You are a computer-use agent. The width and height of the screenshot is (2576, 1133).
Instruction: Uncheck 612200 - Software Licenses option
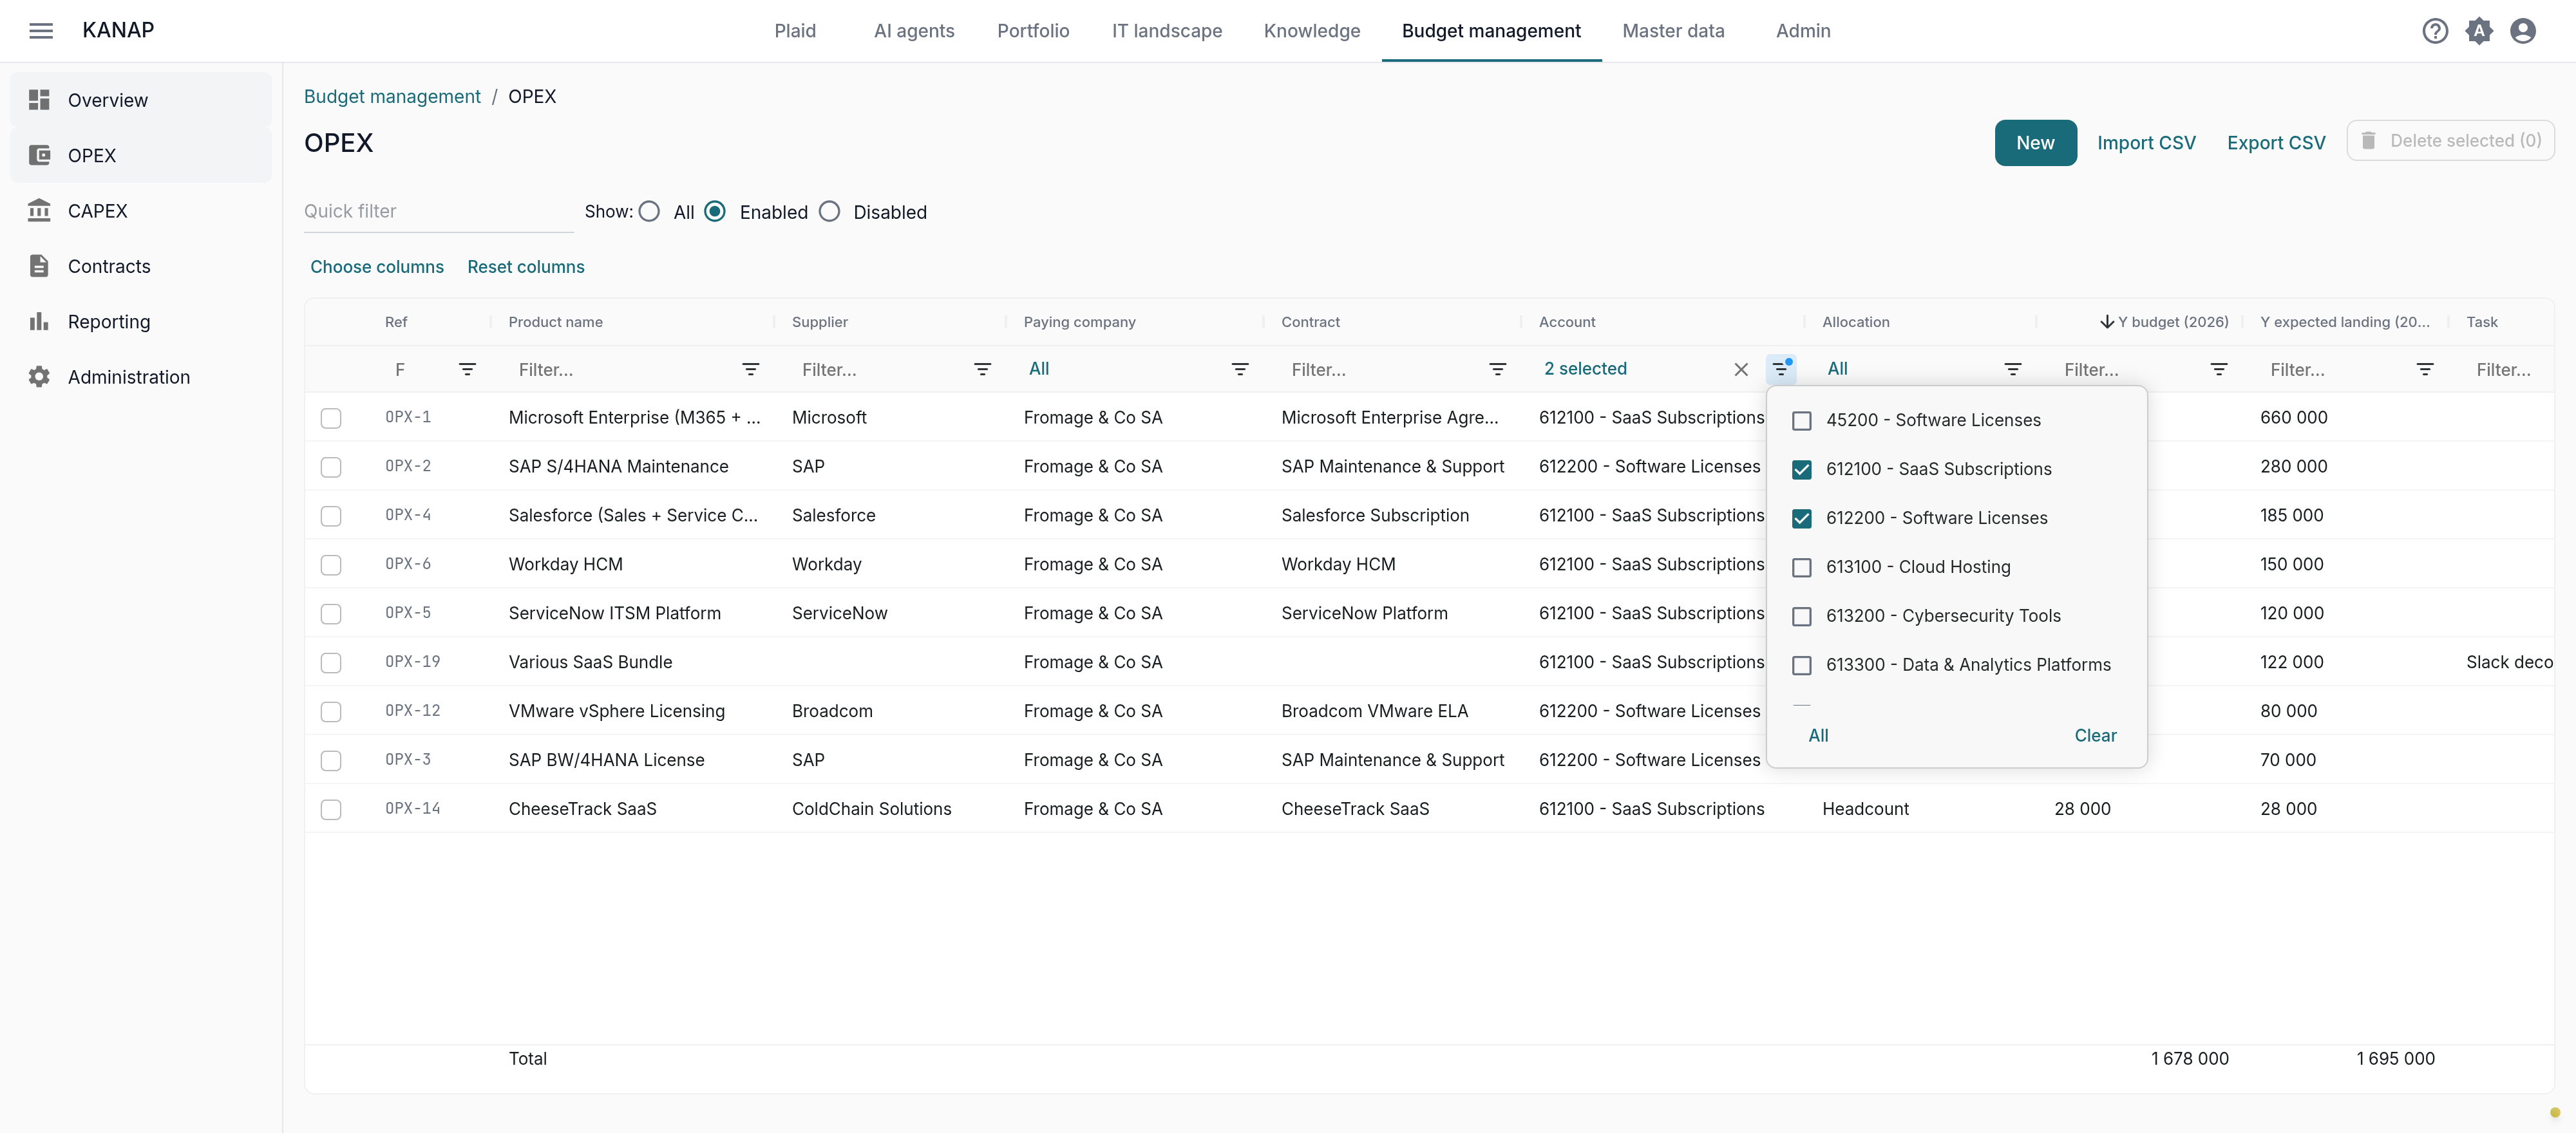click(x=1802, y=518)
